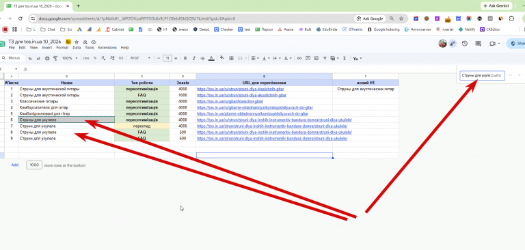Image resolution: width=525 pixels, height=250 pixels.
Task: Star the document with star icon
Action: click(x=77, y=42)
